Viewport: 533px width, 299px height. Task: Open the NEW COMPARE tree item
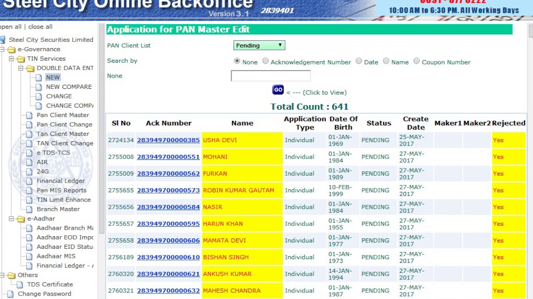click(x=69, y=87)
